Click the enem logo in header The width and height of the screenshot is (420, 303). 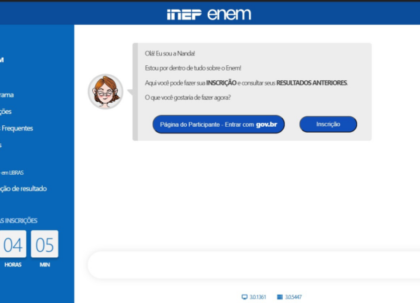(x=229, y=14)
